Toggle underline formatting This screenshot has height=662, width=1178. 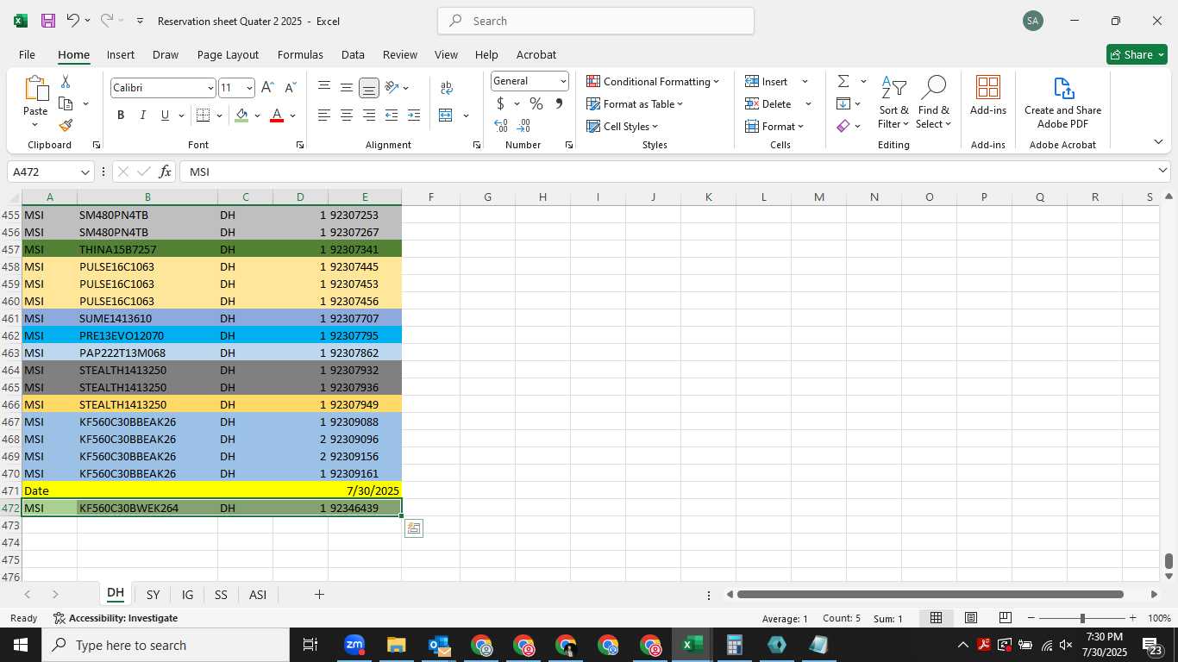point(165,116)
